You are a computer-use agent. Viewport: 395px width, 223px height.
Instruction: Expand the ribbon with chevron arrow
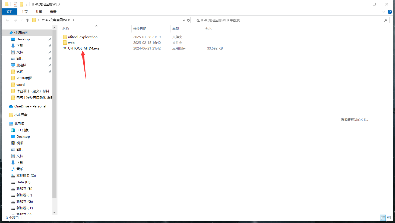click(x=384, y=12)
